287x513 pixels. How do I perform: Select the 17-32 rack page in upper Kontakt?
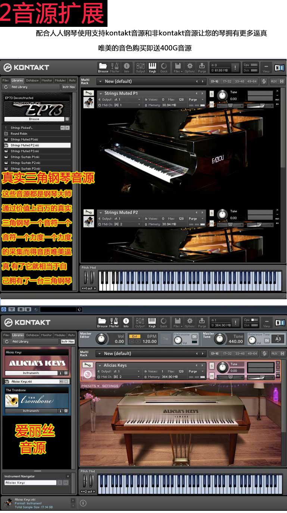pyautogui.click(x=227, y=81)
